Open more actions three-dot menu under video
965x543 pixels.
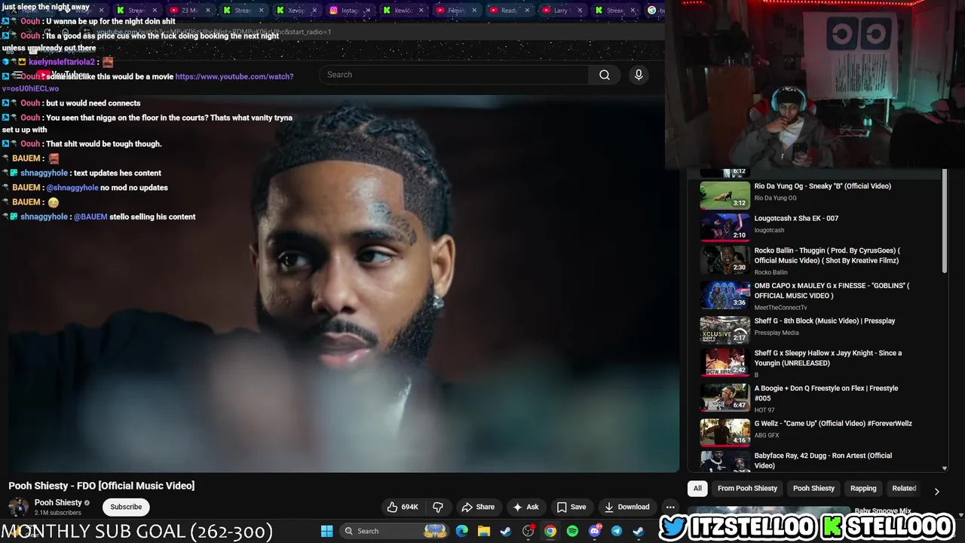(x=670, y=507)
